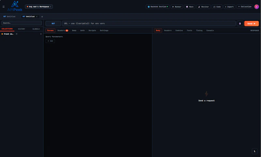Open the Mock server button

pos(190,7)
